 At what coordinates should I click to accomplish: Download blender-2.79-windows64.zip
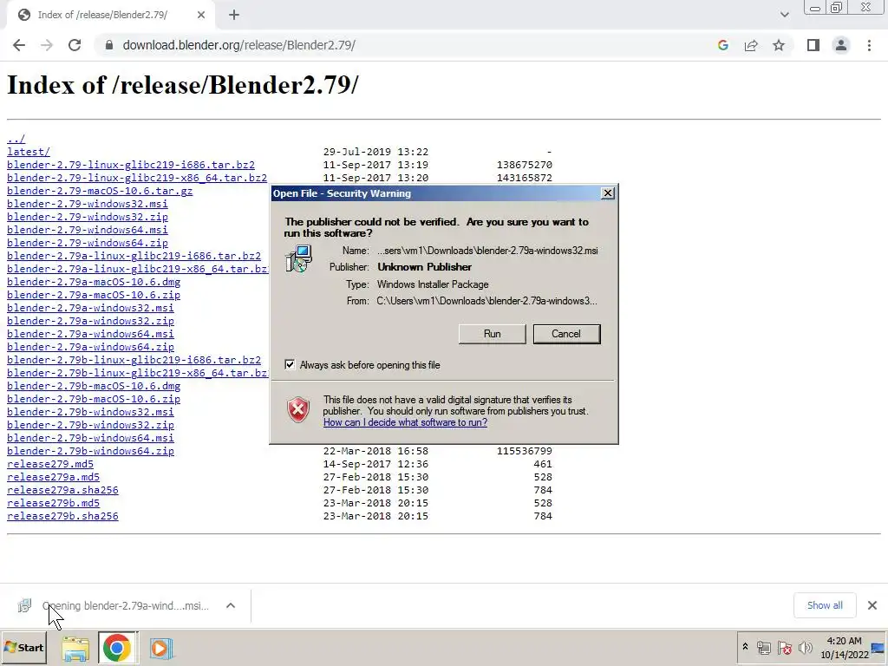pyautogui.click(x=88, y=243)
